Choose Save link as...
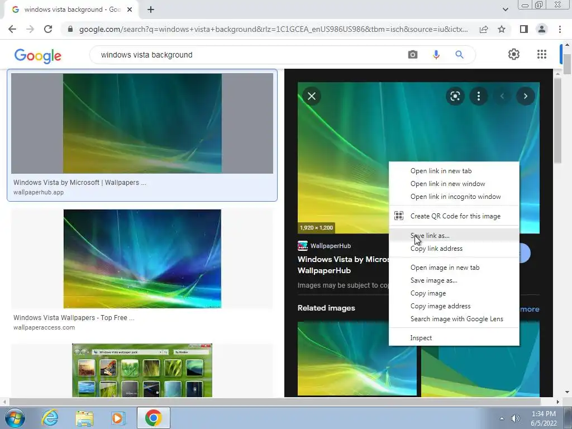The width and height of the screenshot is (572, 429). tap(454, 235)
